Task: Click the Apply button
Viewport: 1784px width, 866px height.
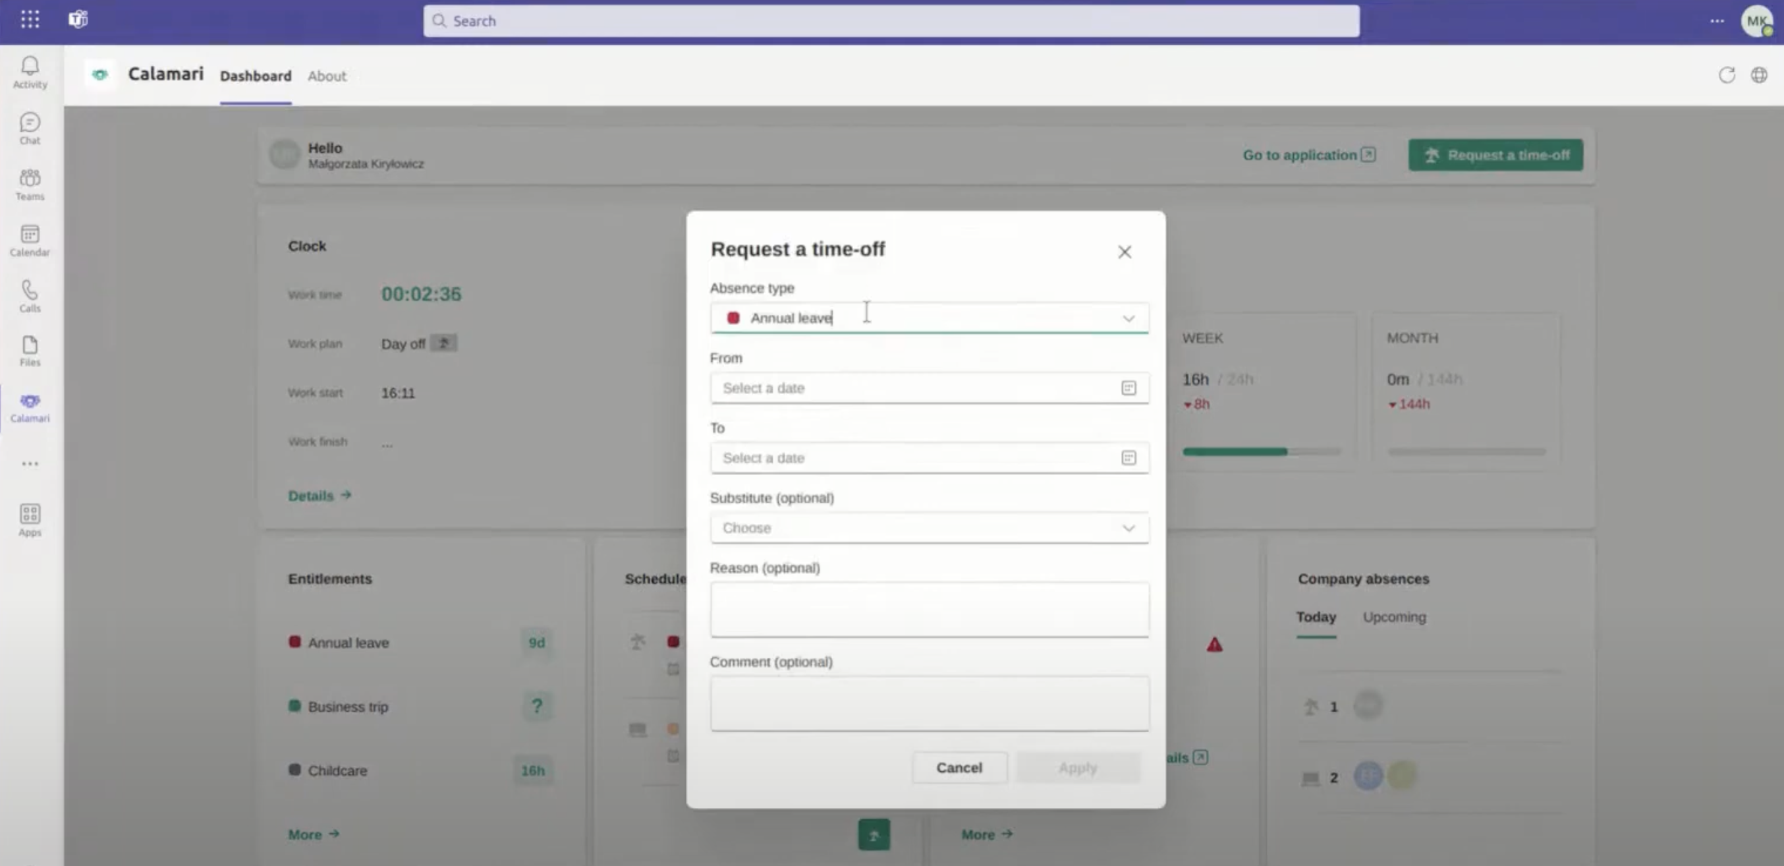Action: (1077, 768)
